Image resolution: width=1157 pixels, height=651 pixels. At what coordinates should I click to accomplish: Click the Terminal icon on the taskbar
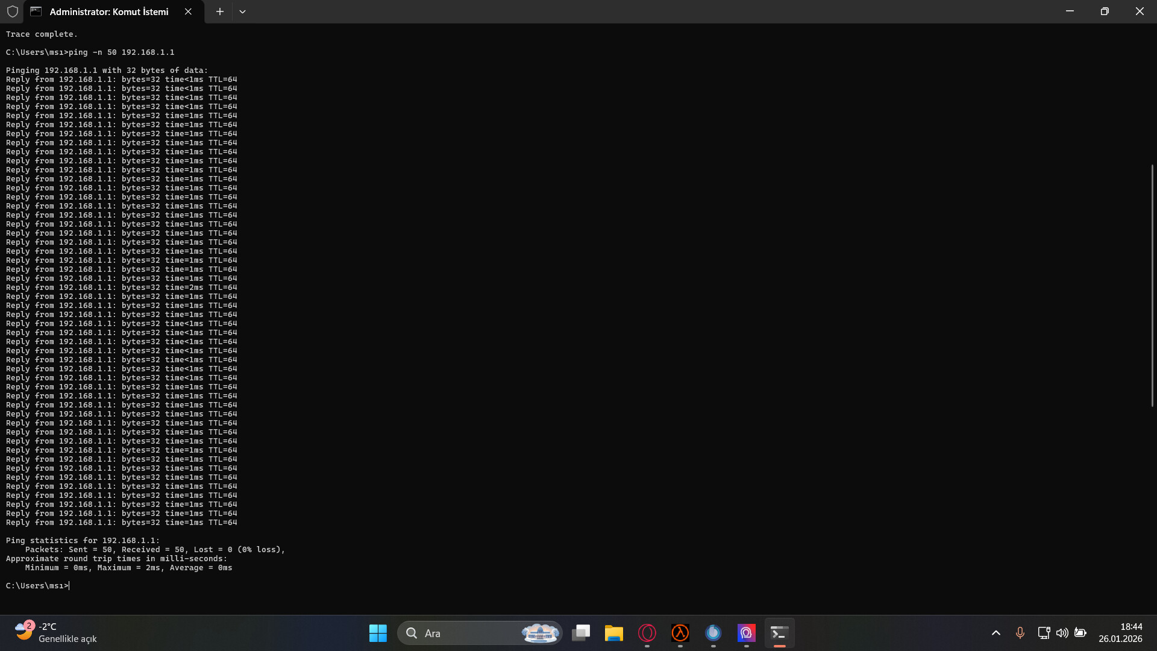779,633
